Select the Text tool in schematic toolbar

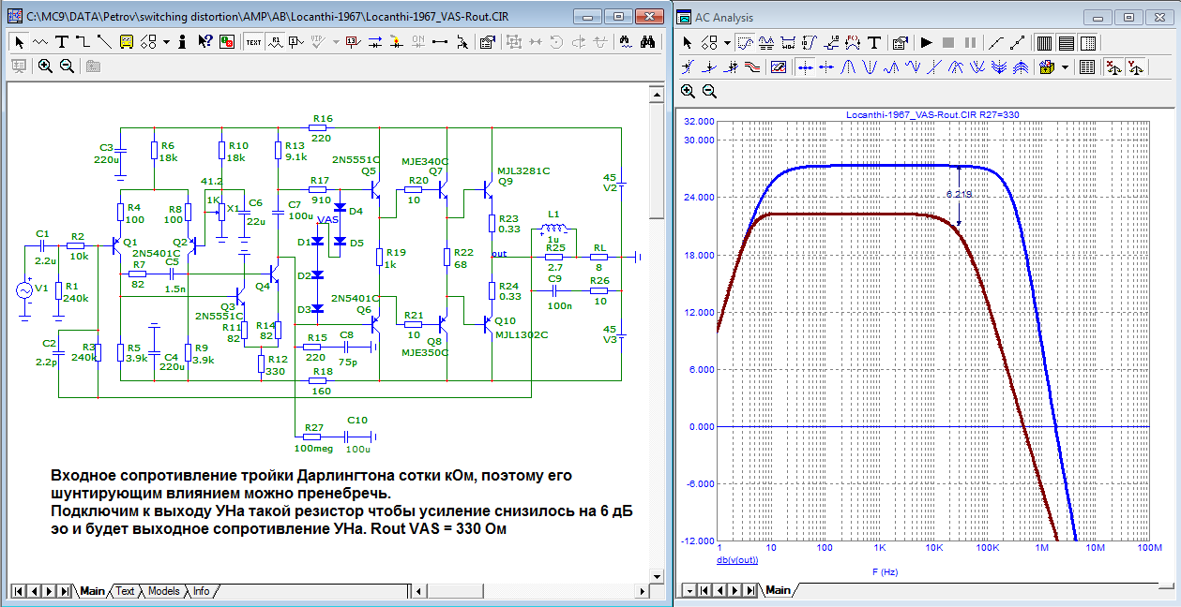pyautogui.click(x=62, y=41)
